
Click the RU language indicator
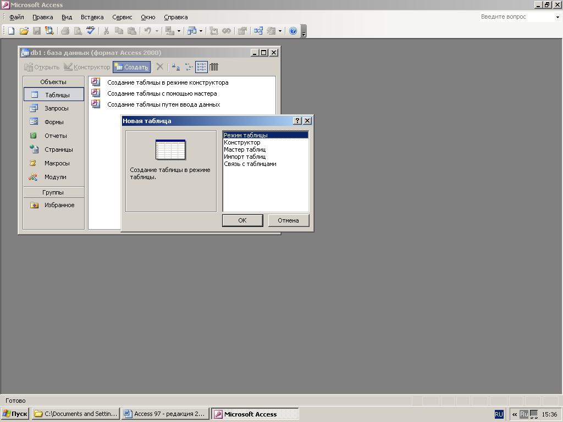[499, 414]
